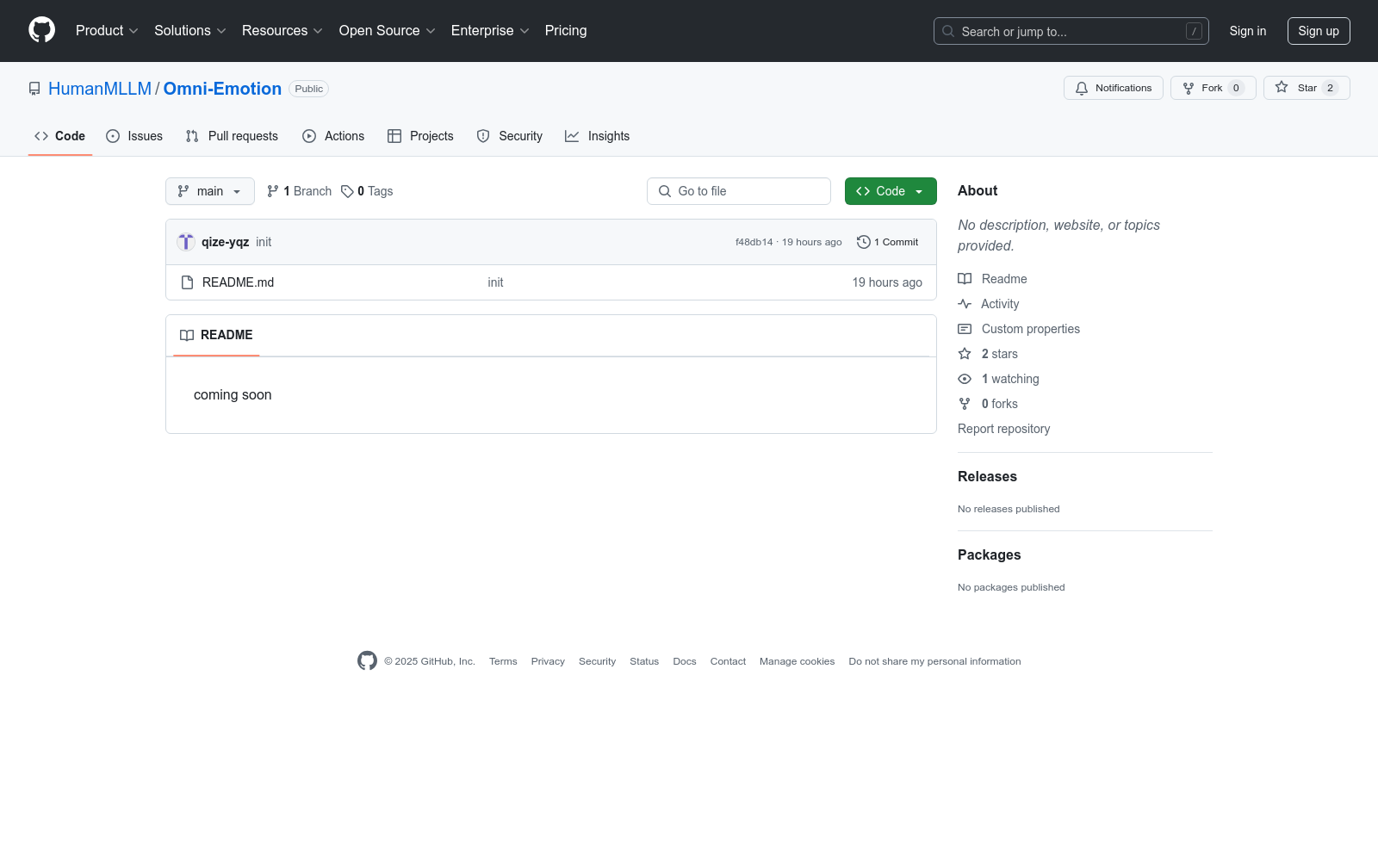Screen dimensions: 1378x861
Task: Switch to the Actions tab
Action: (333, 136)
